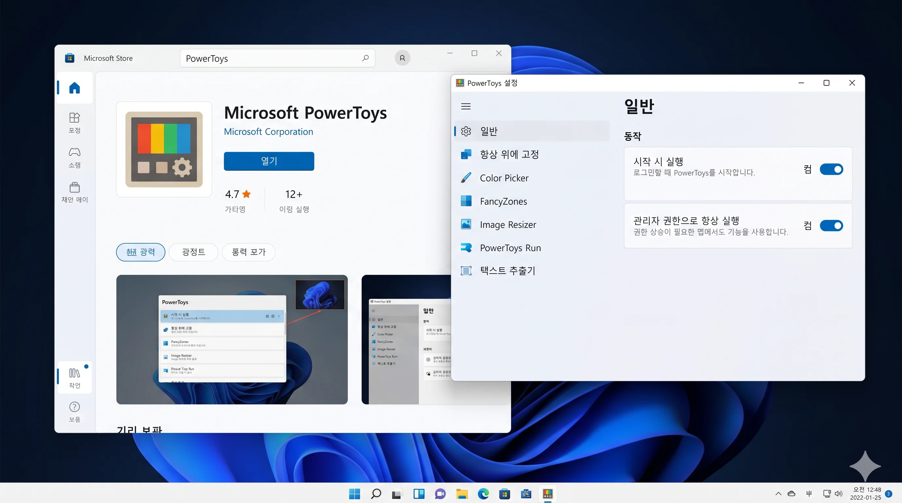Open the Store library icon

tap(75, 378)
